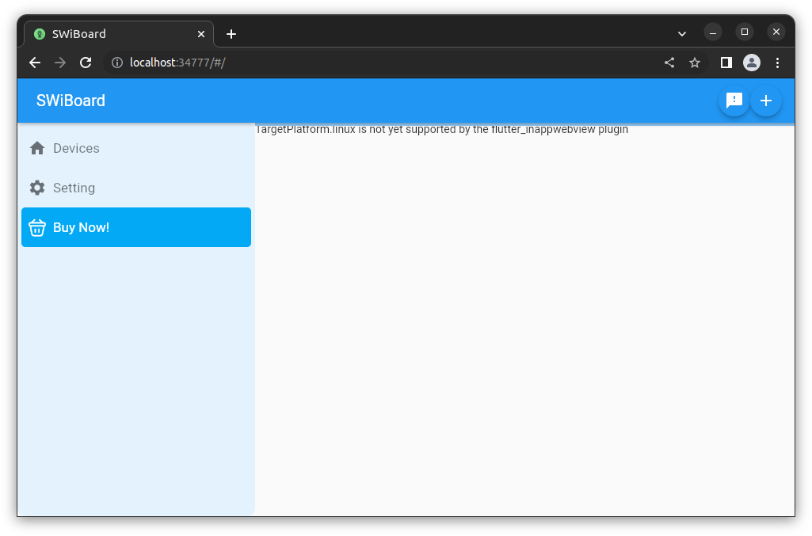Viewport: 812px width, 536px height.
Task: Click the site information icon in address bar
Action: point(116,62)
